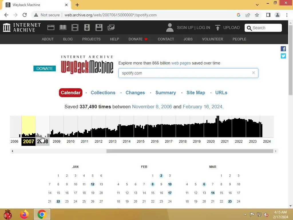Go back in browser history

(6, 15)
